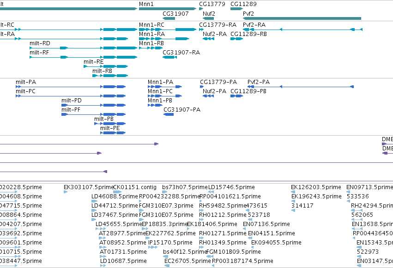Click the milt-PC protein label
The image size is (393, 268).
point(25,91)
